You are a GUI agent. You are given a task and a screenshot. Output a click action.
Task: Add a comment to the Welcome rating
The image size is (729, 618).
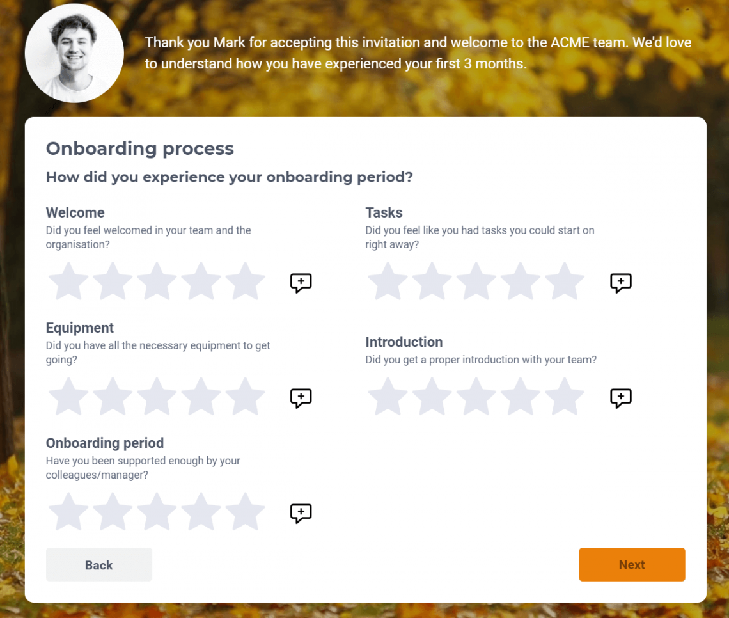[301, 283]
